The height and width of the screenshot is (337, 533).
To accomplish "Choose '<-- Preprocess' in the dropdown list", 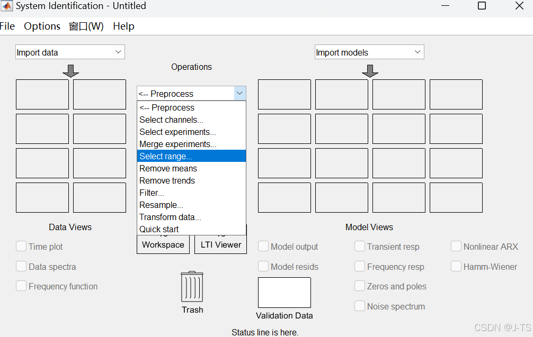I will (x=191, y=107).
